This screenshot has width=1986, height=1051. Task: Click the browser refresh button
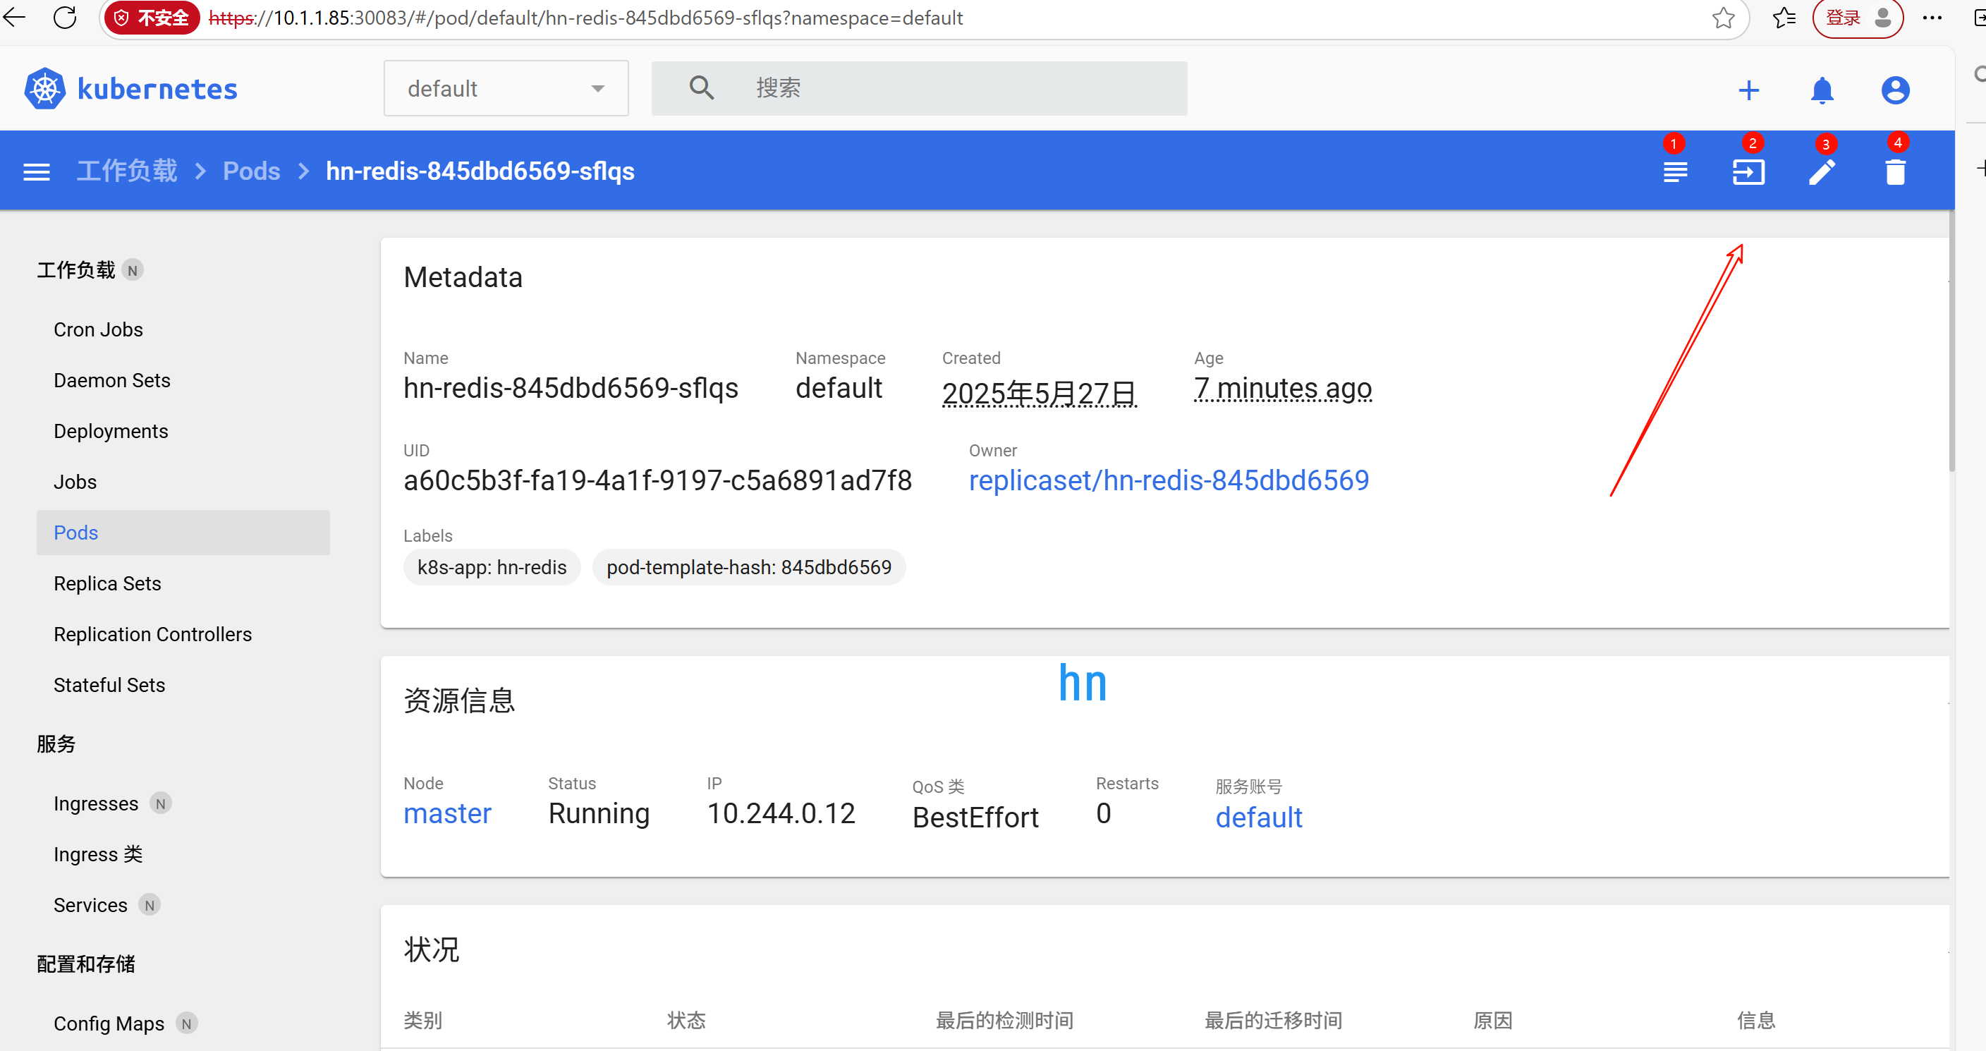(66, 17)
